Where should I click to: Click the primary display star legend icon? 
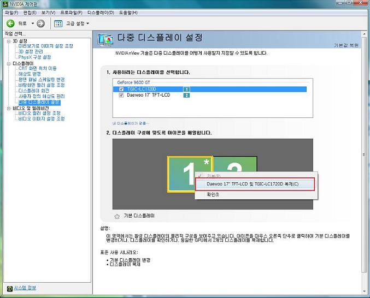[117, 216]
